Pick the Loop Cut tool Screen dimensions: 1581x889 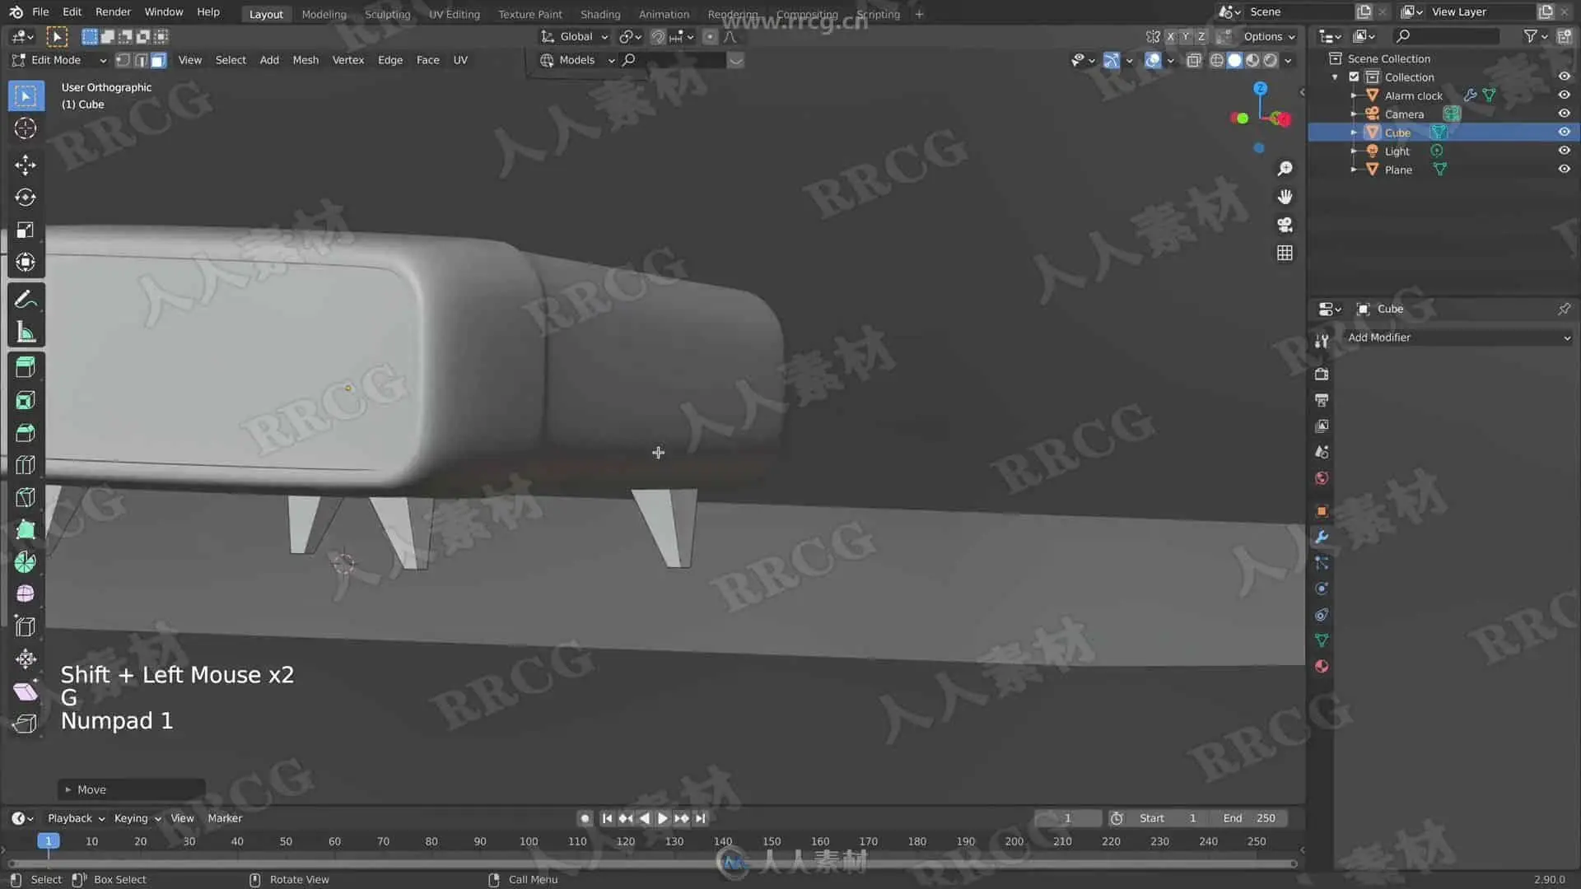25,465
